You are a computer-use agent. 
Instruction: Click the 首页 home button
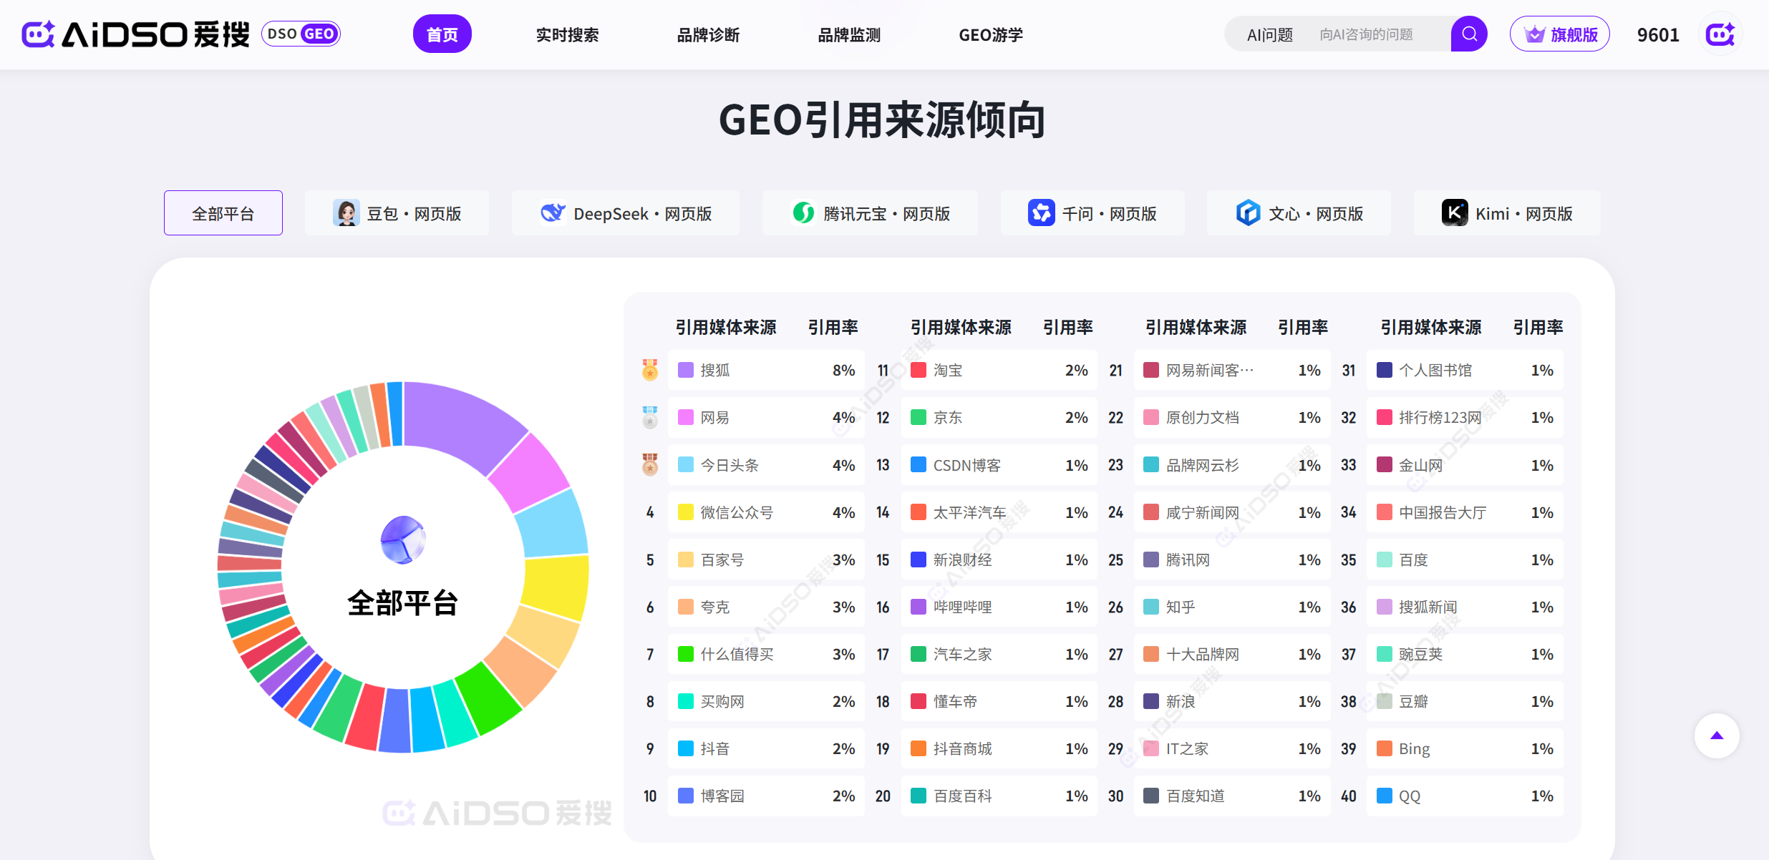[442, 34]
